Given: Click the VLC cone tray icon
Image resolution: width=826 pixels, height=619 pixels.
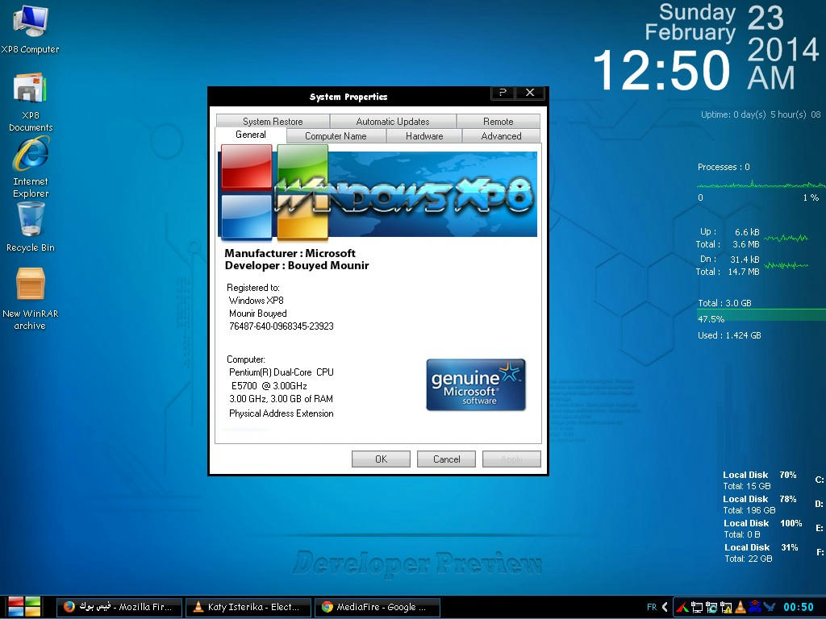Looking at the screenshot, I should tap(740, 607).
